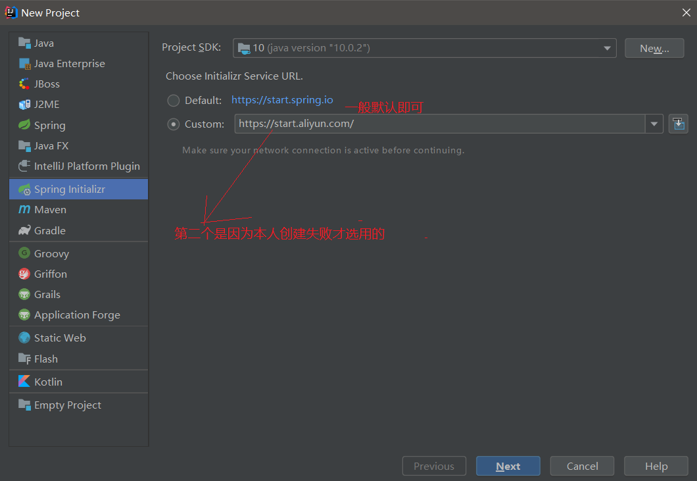Click the Groovy G icon
This screenshot has width=697, height=481.
coord(24,253)
